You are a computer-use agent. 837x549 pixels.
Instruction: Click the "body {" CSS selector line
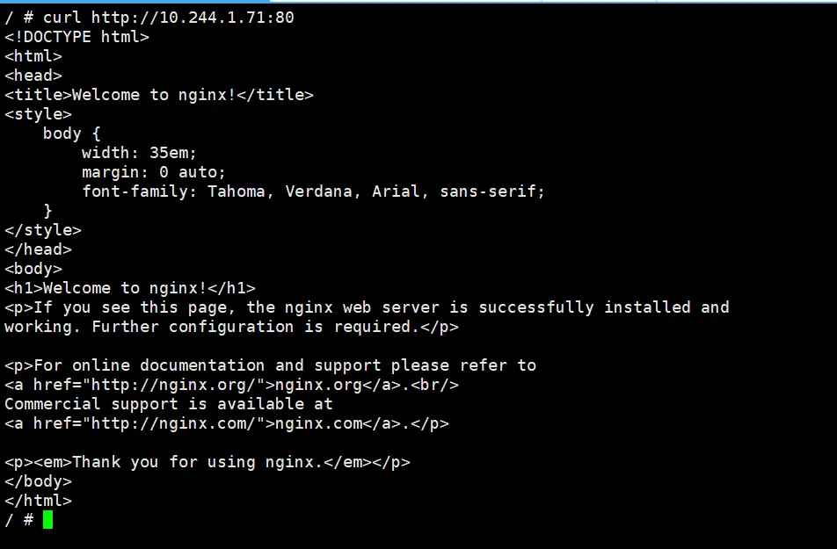point(72,134)
